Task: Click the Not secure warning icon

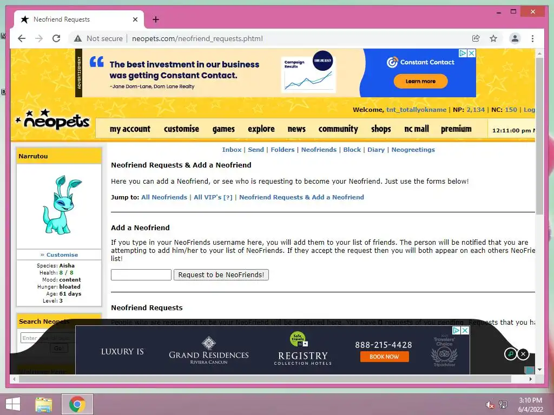Action: pyautogui.click(x=78, y=38)
